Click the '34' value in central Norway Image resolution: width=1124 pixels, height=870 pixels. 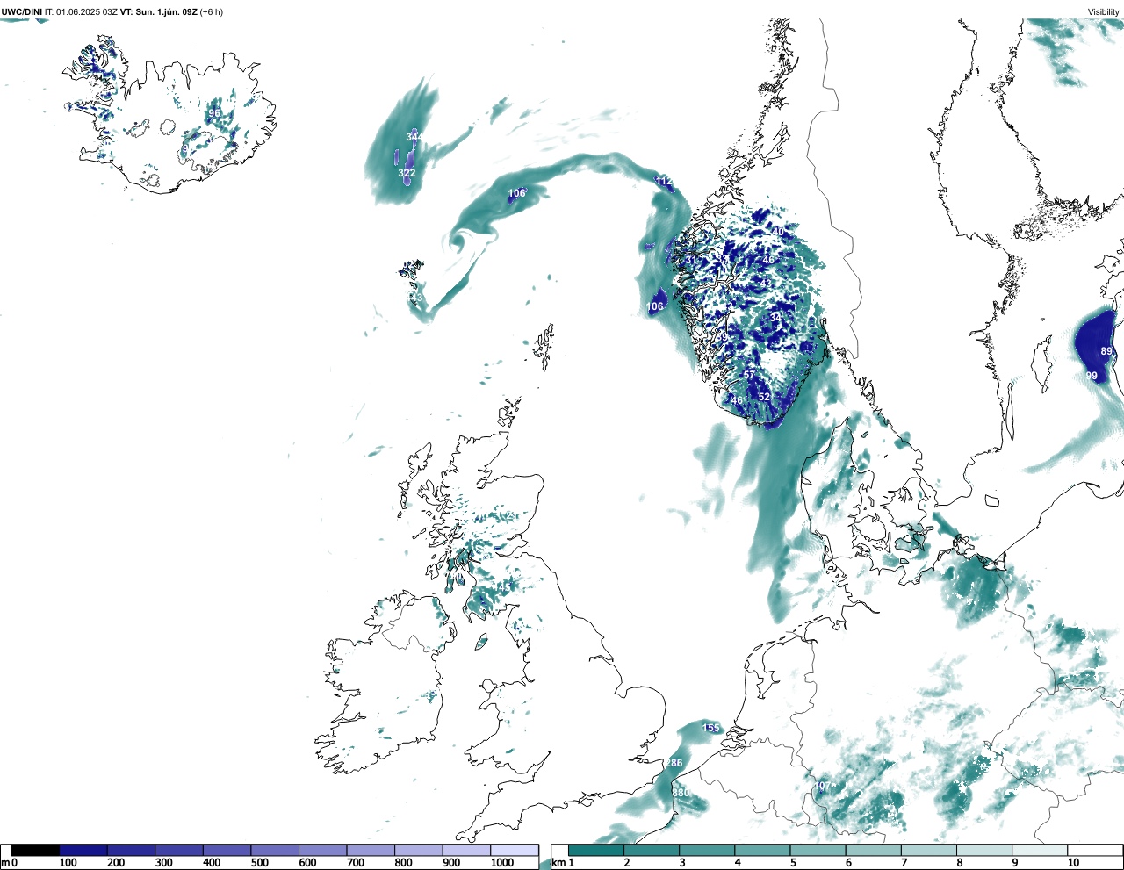[x=775, y=317]
